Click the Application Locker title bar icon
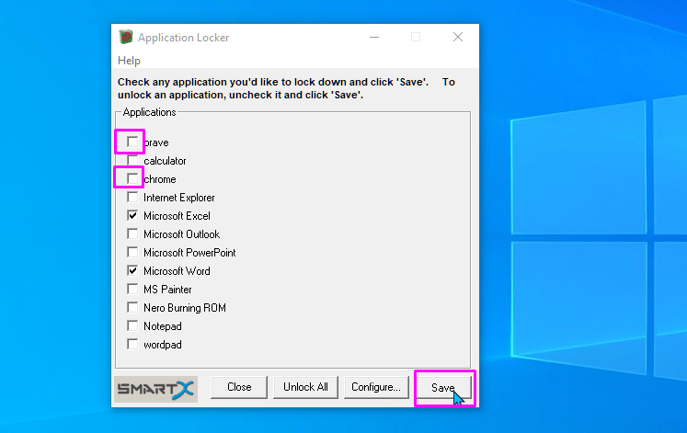The width and height of the screenshot is (687, 433). [x=126, y=37]
